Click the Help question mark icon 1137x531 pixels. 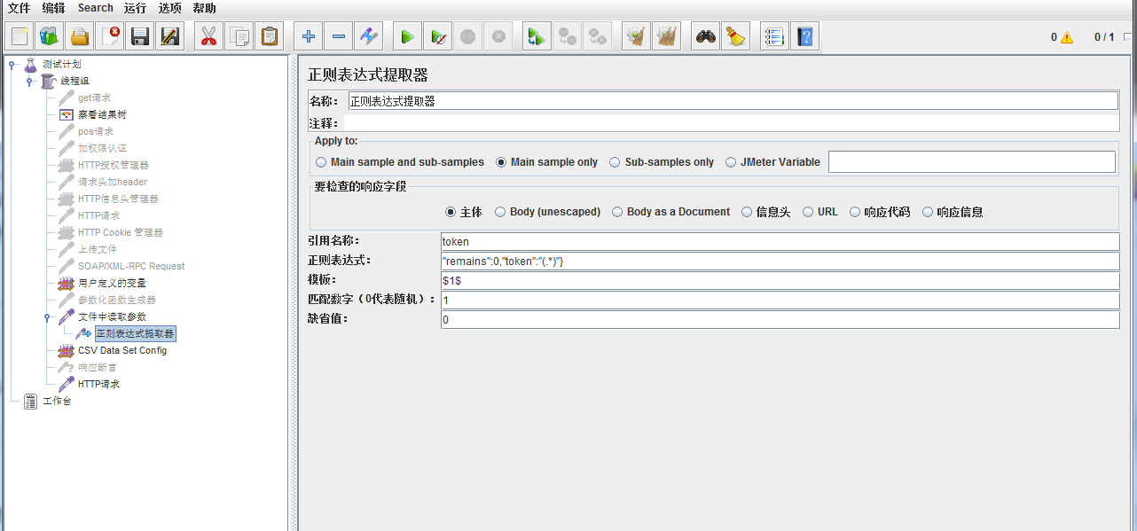pyautogui.click(x=804, y=36)
